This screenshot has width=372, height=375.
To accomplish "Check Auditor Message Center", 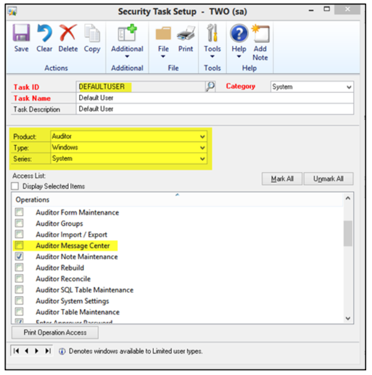I will (19, 245).
